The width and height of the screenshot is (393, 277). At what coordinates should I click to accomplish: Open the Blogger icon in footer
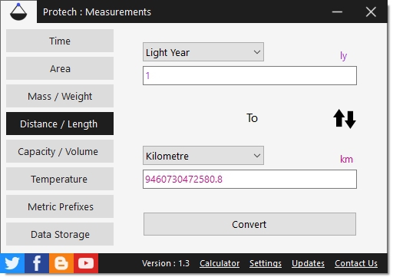point(61,263)
